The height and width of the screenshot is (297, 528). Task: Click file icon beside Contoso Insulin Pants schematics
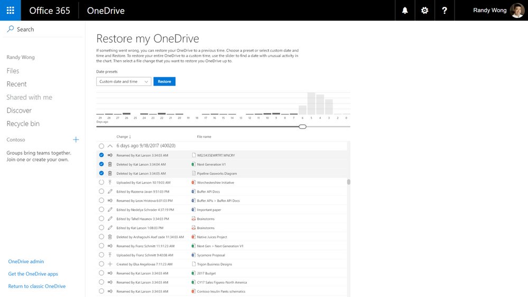[x=193, y=291]
